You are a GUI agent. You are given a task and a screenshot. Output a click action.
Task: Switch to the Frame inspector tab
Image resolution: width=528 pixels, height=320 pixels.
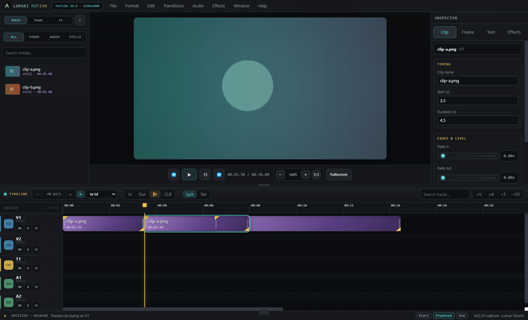pos(468,32)
